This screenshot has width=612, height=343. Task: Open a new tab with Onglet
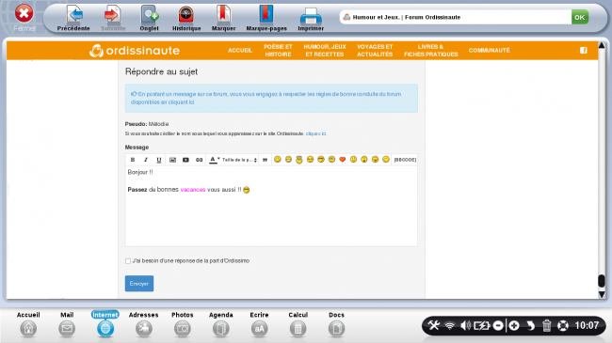149,18
